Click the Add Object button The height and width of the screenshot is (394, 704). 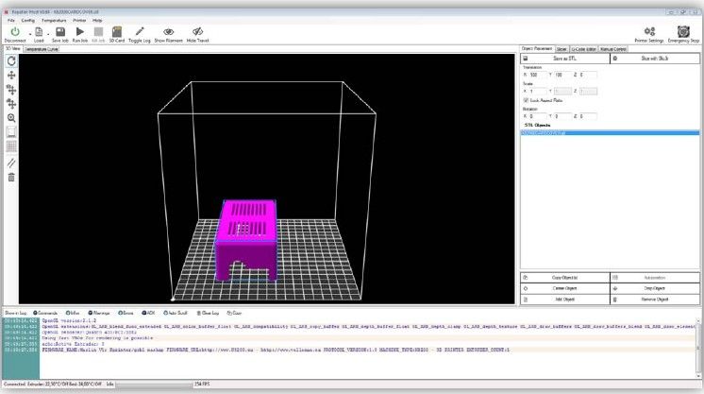[x=565, y=300]
